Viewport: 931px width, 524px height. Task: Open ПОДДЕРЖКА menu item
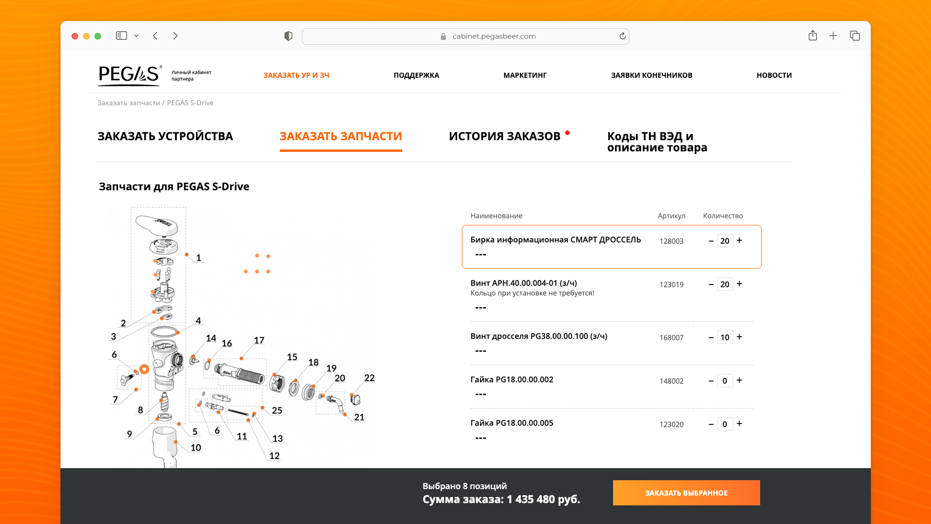tap(416, 75)
